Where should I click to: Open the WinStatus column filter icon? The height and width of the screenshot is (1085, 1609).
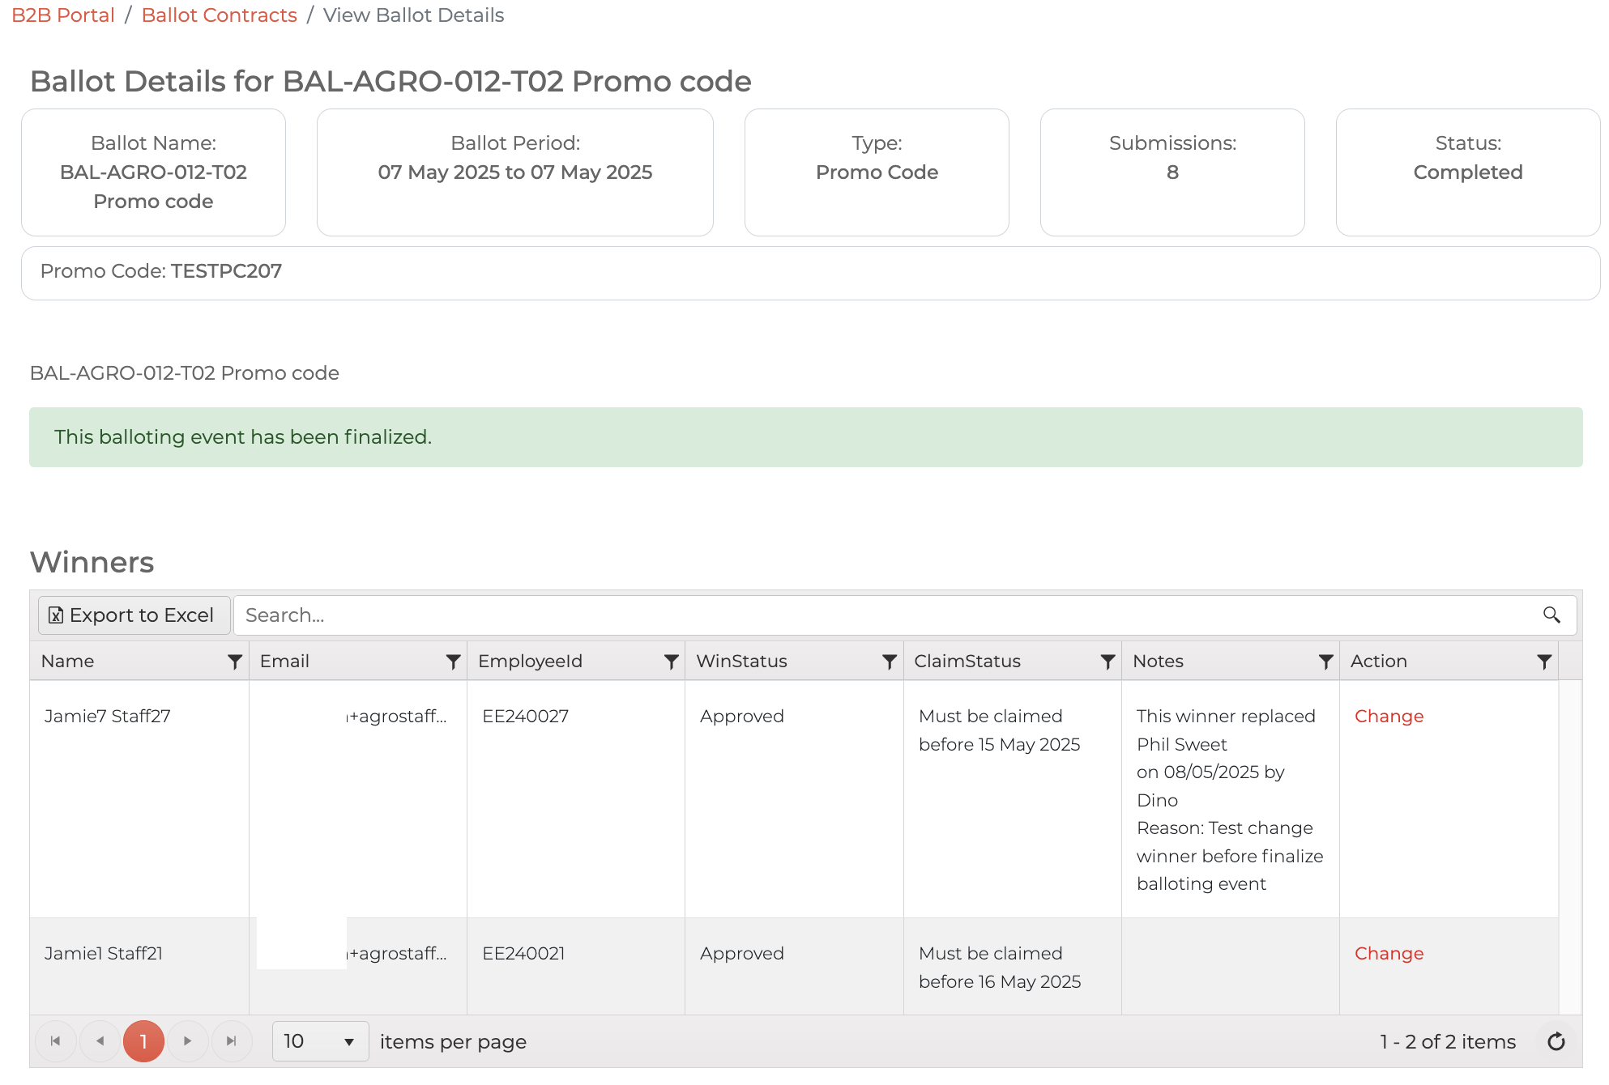pos(889,662)
